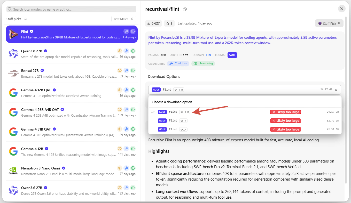Open the Best Match sort dropdown

tap(124, 19)
